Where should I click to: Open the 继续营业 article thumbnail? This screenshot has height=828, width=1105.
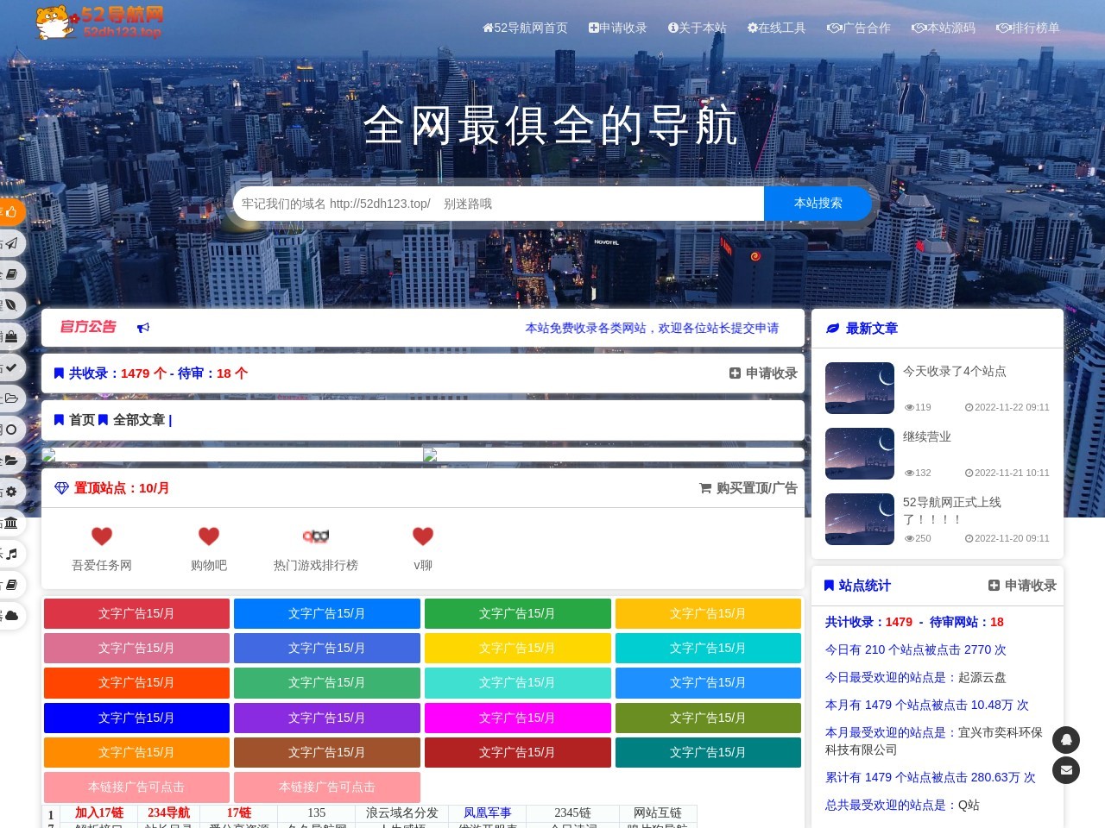point(859,454)
